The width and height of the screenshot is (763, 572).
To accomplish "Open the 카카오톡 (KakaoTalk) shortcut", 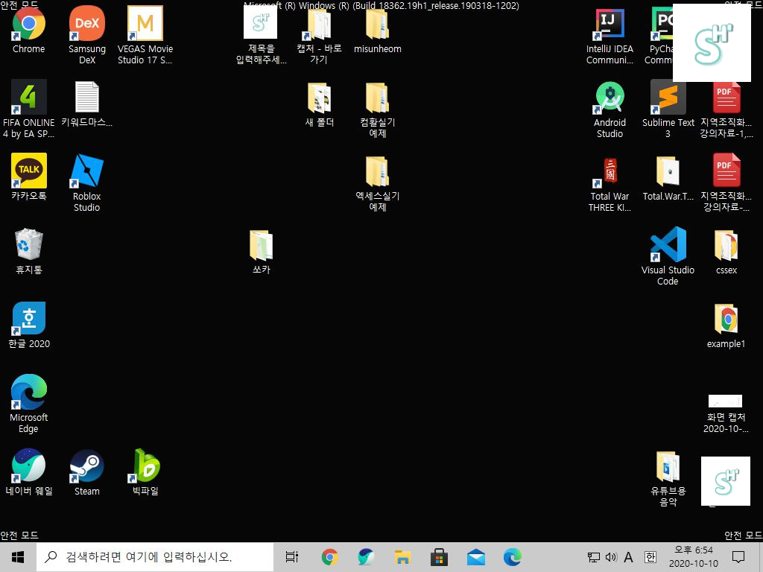I will pos(29,177).
